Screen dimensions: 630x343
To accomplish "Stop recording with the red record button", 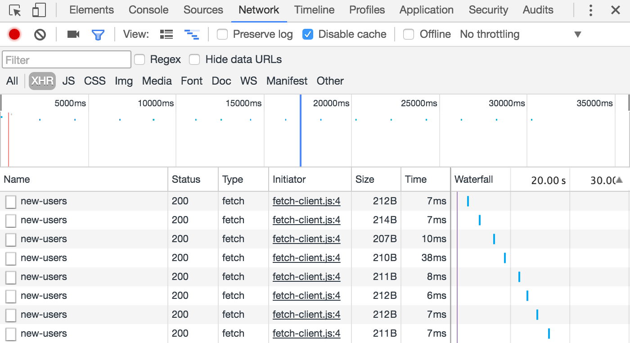I will (14, 34).
